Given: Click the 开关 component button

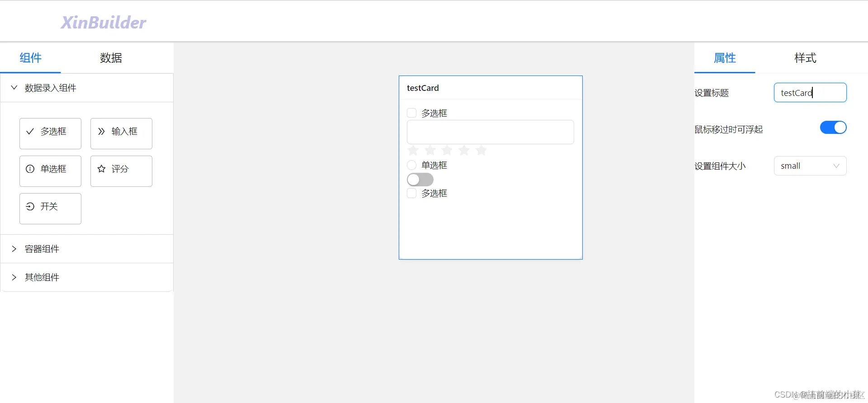Looking at the screenshot, I should (50, 209).
